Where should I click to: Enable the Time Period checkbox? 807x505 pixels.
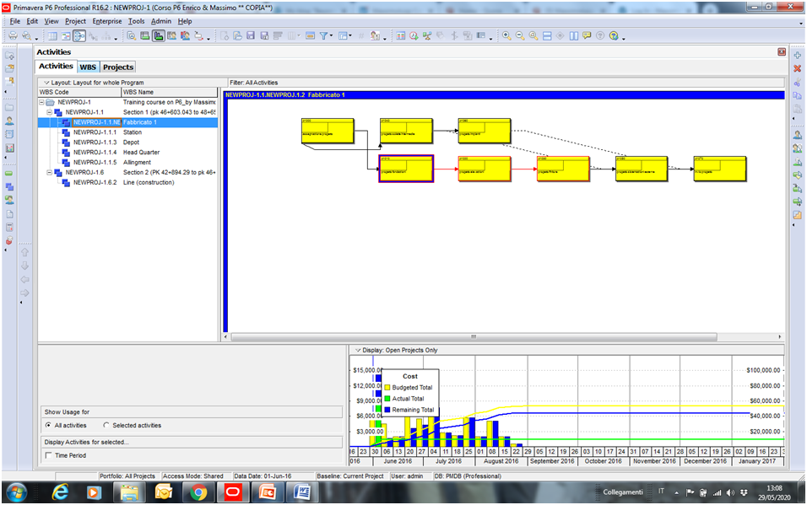(x=48, y=455)
